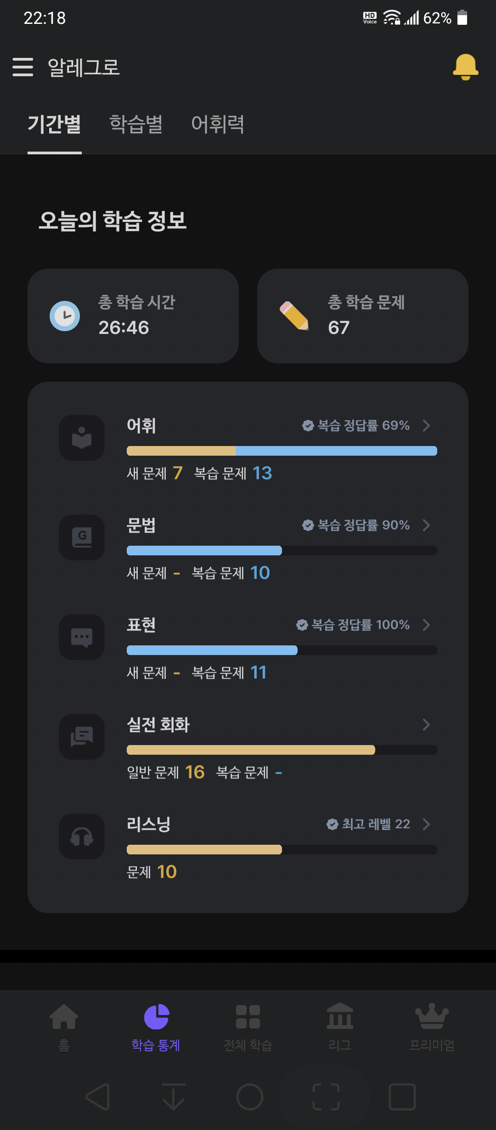
Task: Tap the listening headphones icon
Action: [82, 836]
